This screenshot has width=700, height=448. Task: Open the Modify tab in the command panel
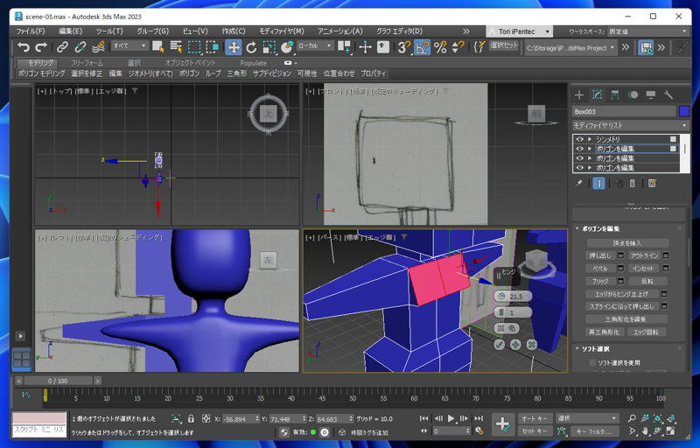pos(597,94)
